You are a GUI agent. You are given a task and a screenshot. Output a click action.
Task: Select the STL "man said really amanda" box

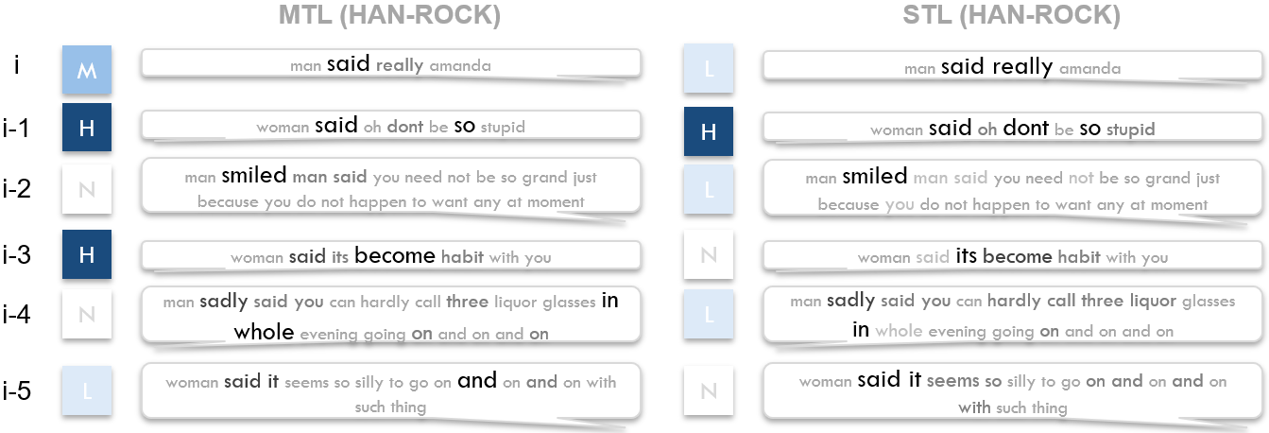coord(1012,66)
